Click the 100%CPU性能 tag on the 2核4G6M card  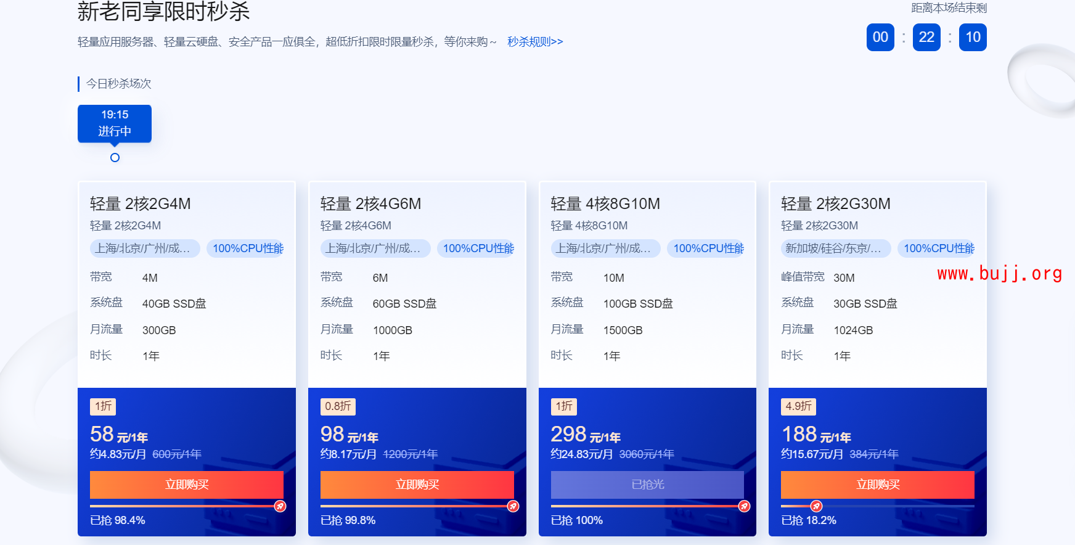pyautogui.click(x=476, y=248)
